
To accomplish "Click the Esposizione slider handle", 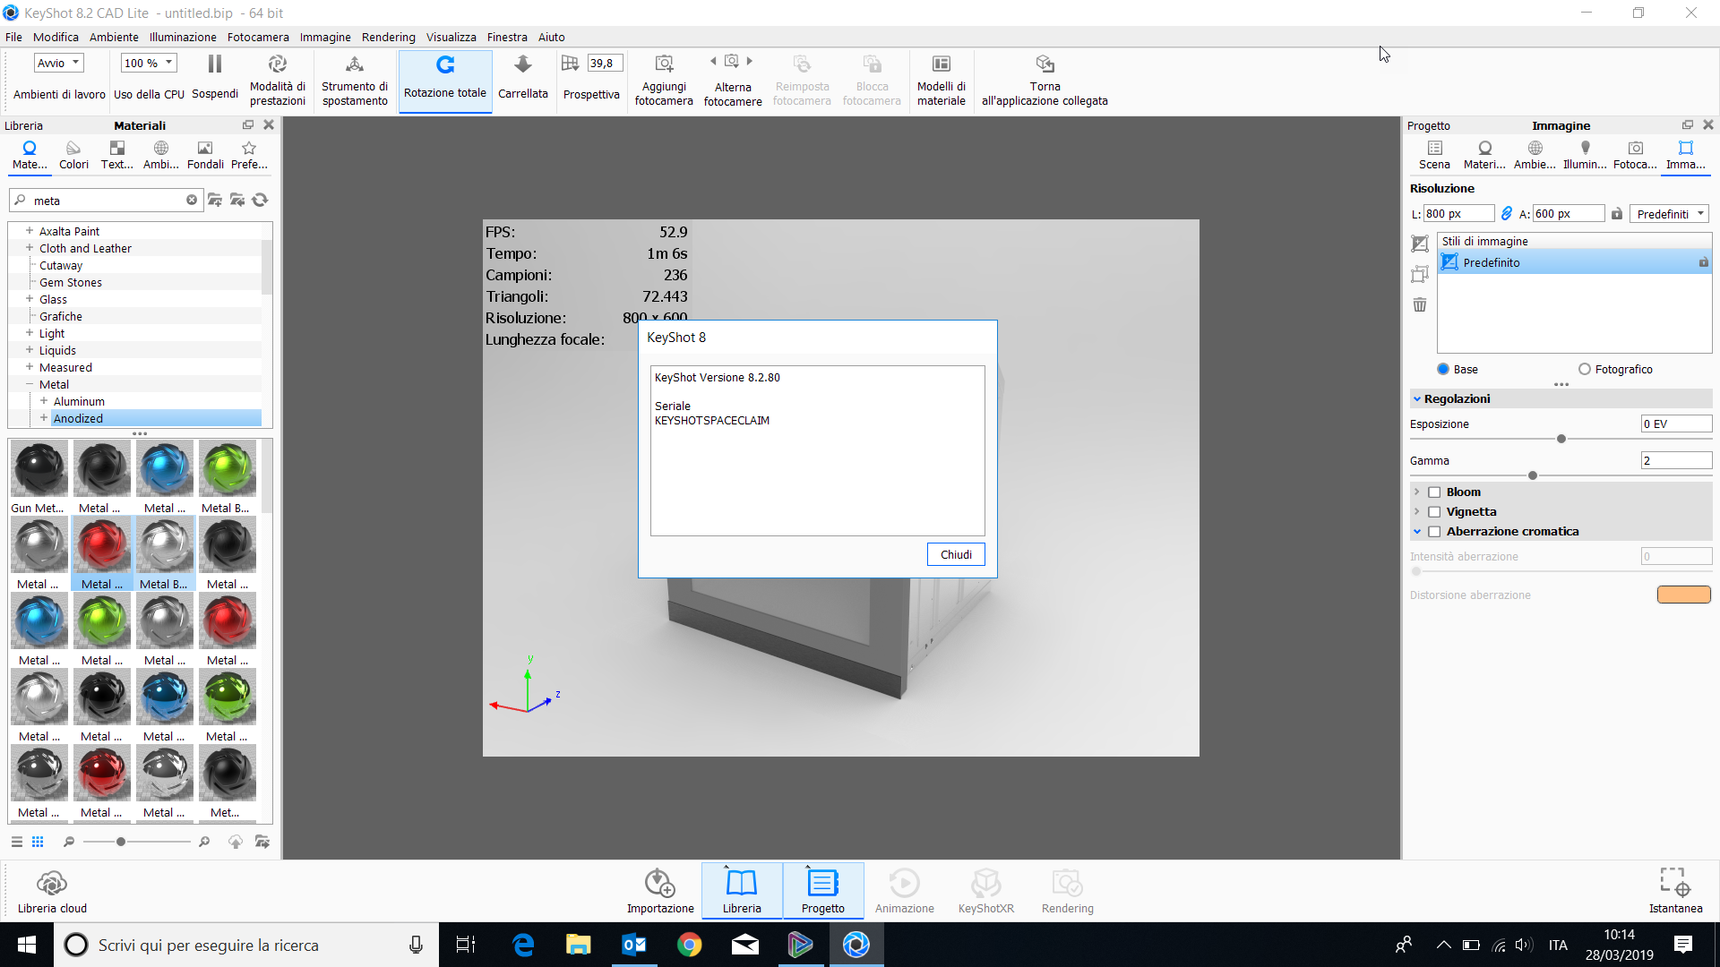I will [1561, 439].
